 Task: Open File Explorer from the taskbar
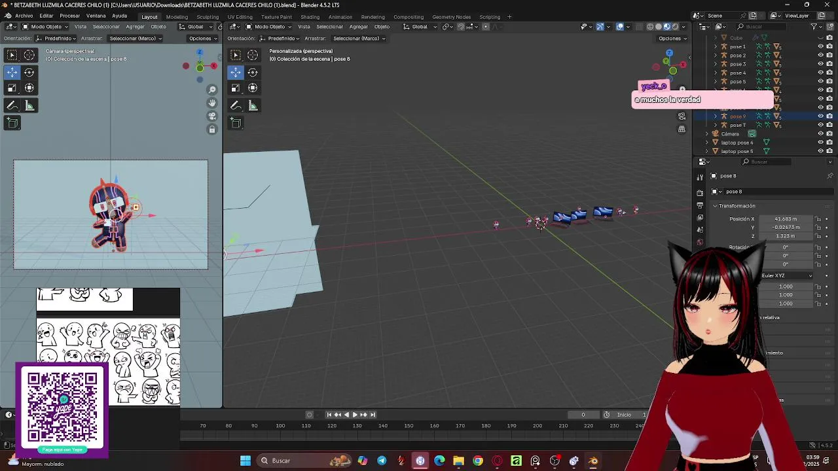coord(458,461)
